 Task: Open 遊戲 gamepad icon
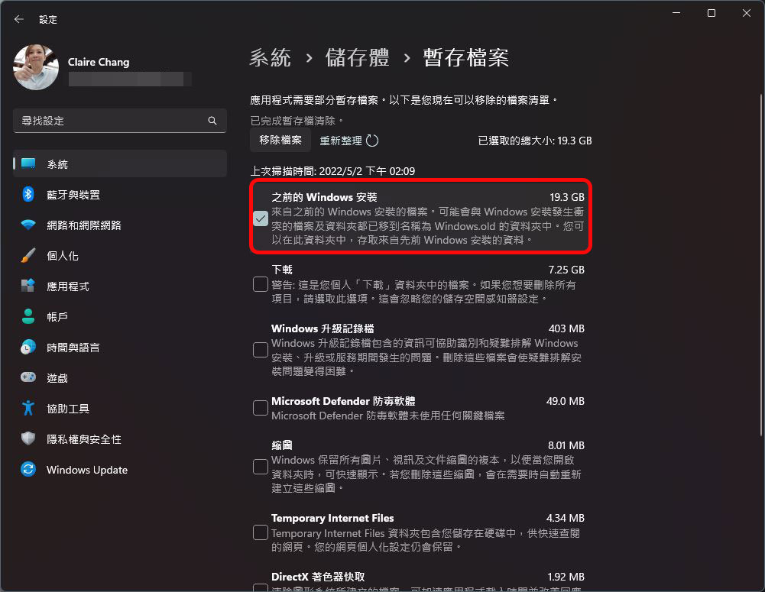click(x=28, y=377)
